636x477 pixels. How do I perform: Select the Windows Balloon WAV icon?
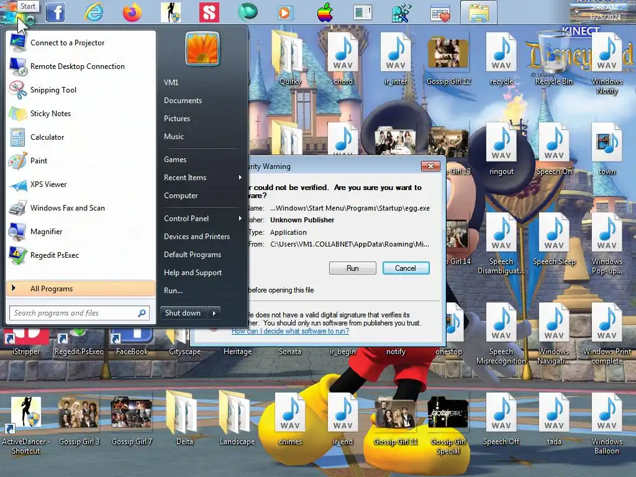click(x=607, y=425)
